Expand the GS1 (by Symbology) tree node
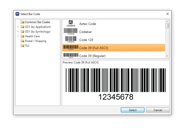The width and height of the screenshot is (193, 128). pyautogui.click(x=18, y=32)
